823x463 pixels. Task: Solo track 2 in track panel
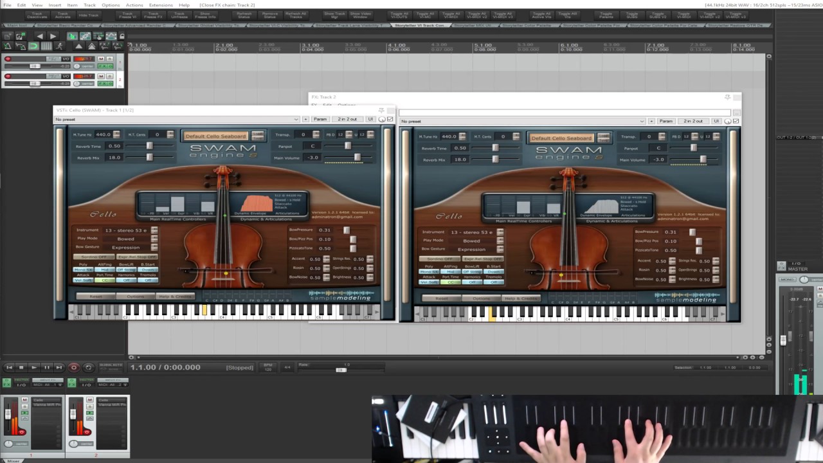[109, 76]
